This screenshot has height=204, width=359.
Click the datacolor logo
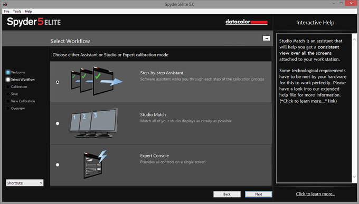coord(247,22)
